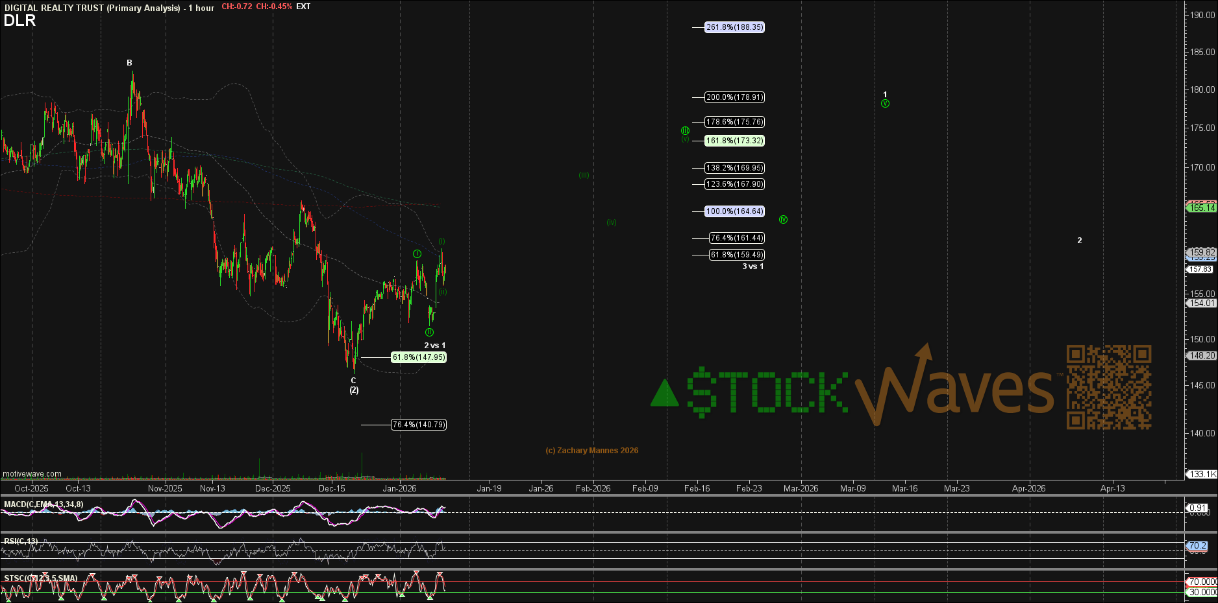
Task: Click the circled ii wave marker above 2 vs 1
Action: tap(429, 332)
